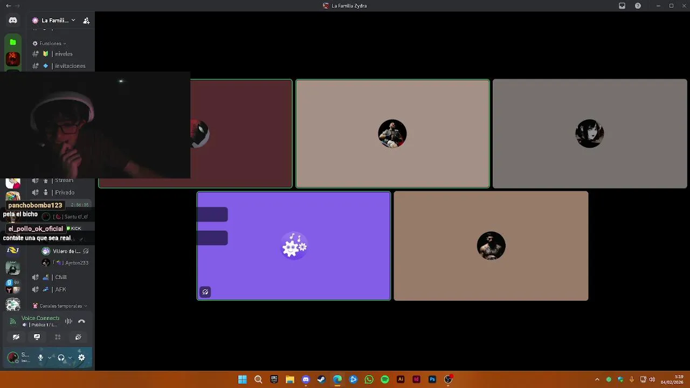Image resolution: width=690 pixels, height=388 pixels.
Task: Open Adobe Illustrator from the taskbar
Action: click(401, 379)
